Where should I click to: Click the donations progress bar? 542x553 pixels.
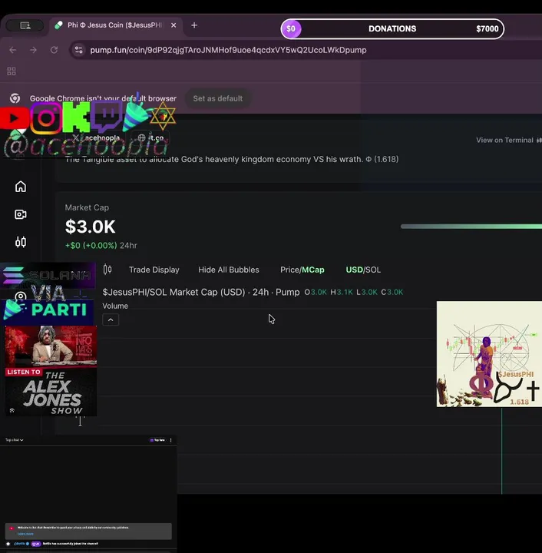point(392,29)
